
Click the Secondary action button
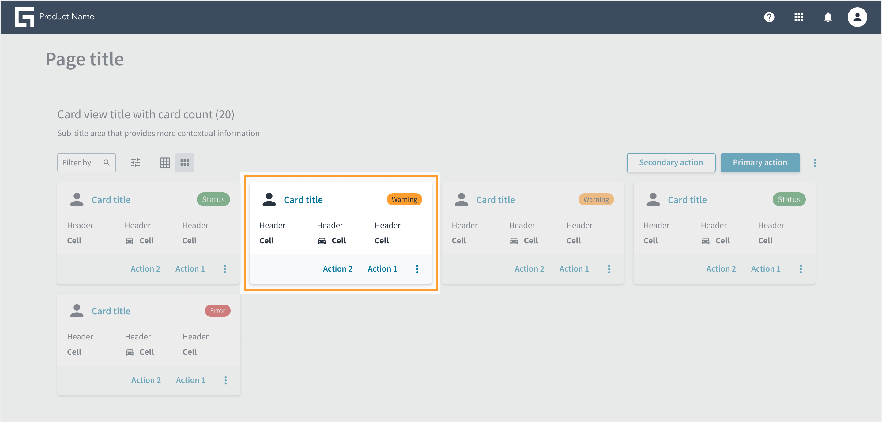(671, 162)
